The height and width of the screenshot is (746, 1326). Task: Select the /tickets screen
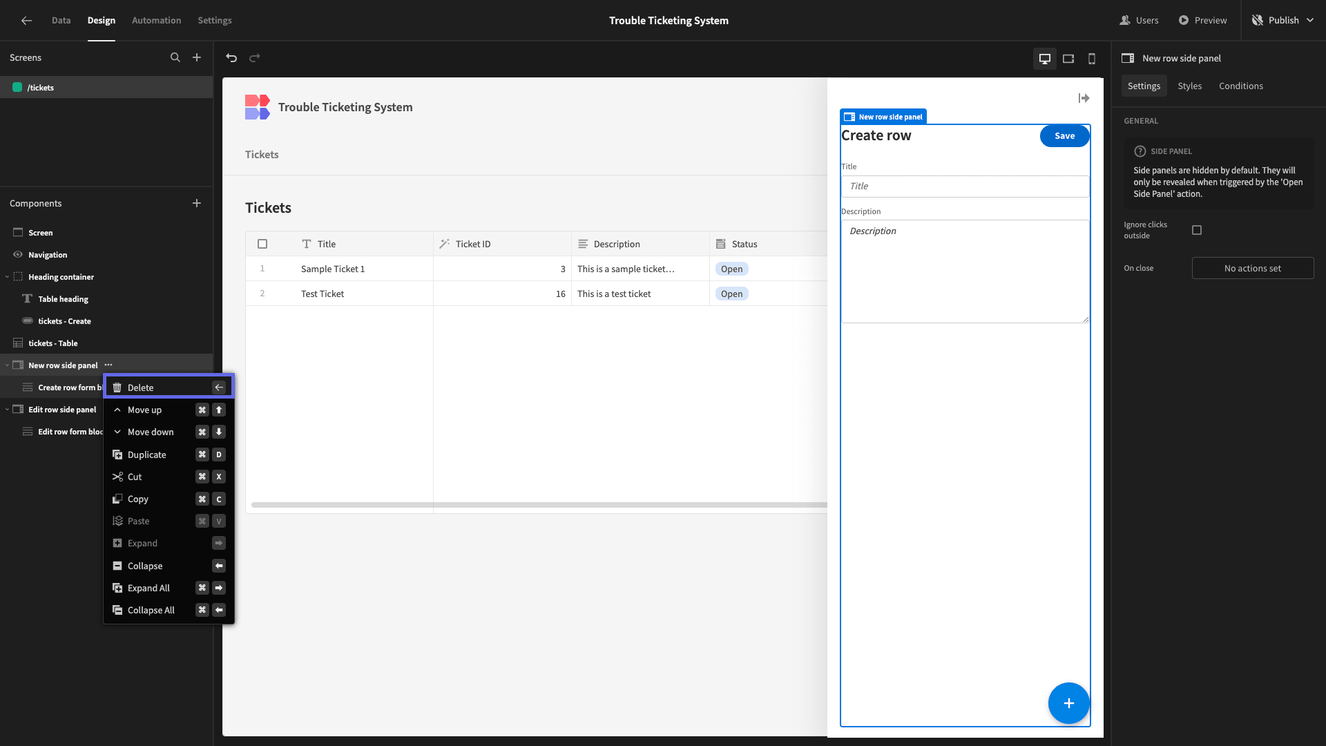[x=106, y=88]
